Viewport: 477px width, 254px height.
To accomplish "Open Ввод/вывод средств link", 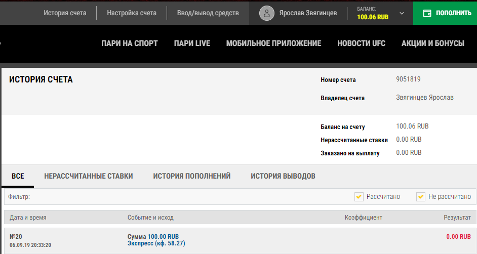I will pos(208,13).
